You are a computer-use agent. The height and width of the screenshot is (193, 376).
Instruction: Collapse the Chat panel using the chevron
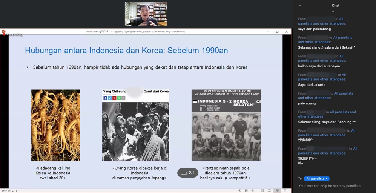[300, 5]
